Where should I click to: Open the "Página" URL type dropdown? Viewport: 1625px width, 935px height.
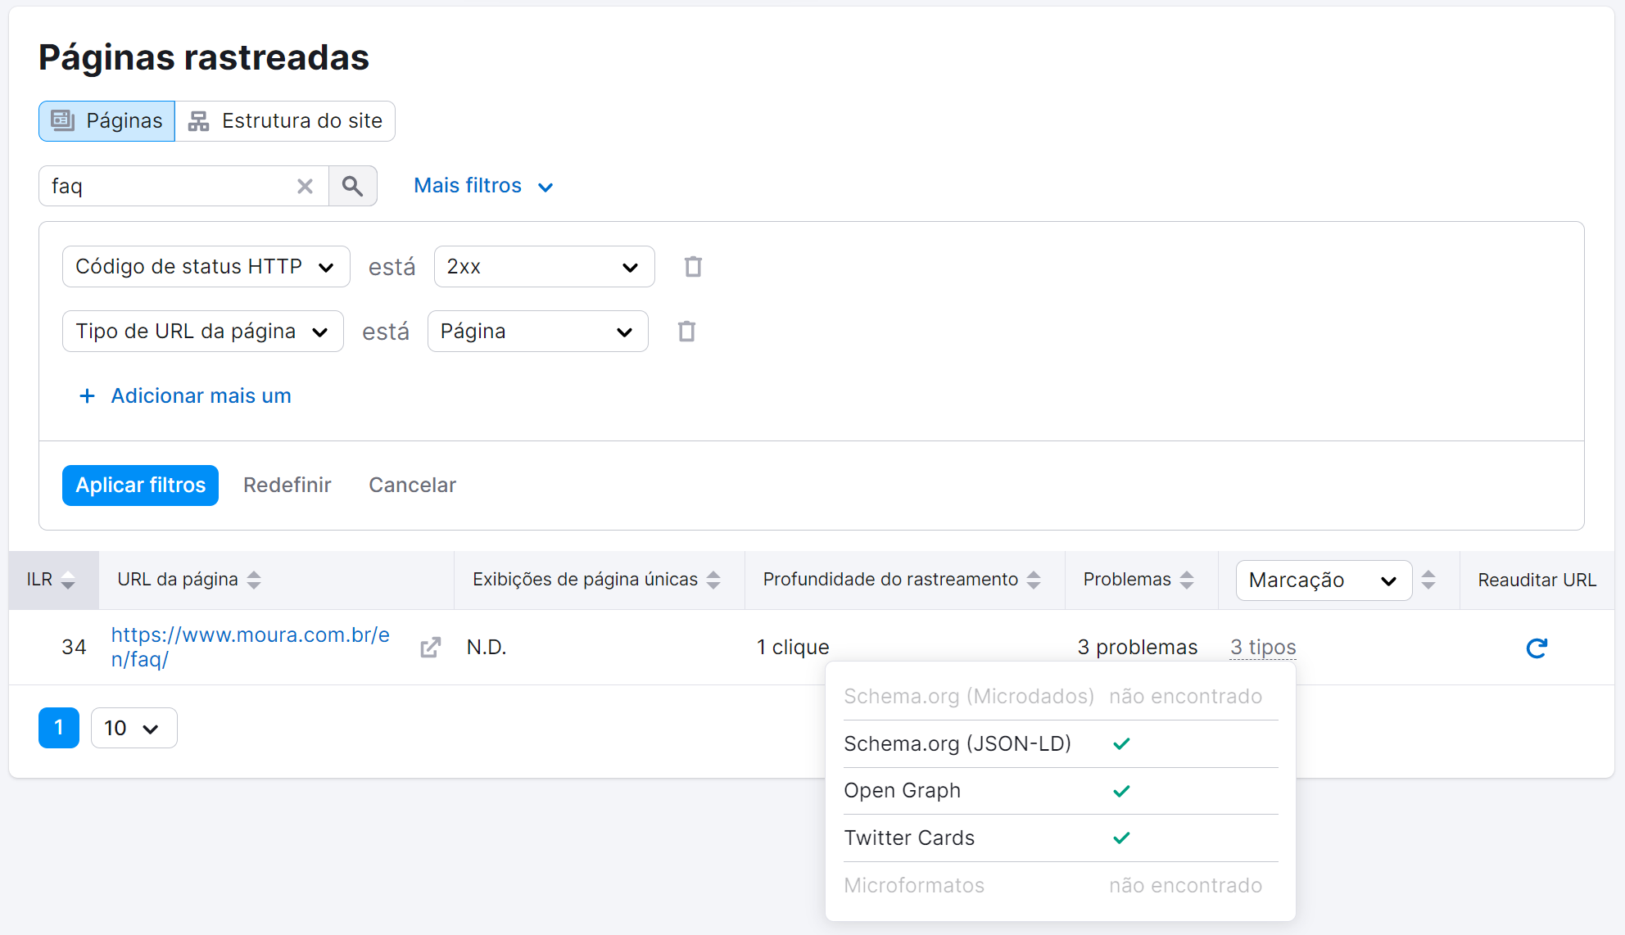[537, 331]
